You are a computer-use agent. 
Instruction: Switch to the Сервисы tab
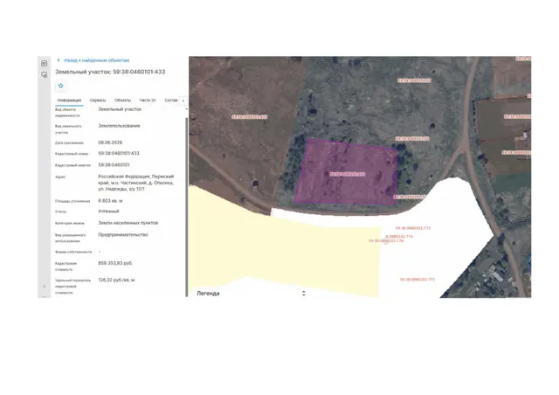(98, 100)
